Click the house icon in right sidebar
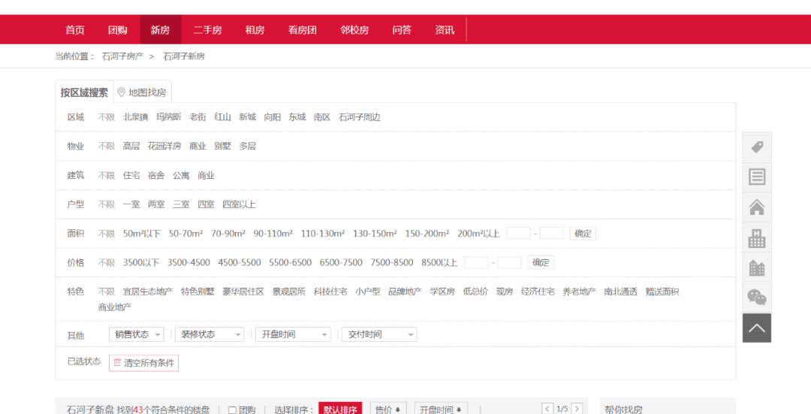This screenshot has height=414, width=811. pyautogui.click(x=757, y=207)
